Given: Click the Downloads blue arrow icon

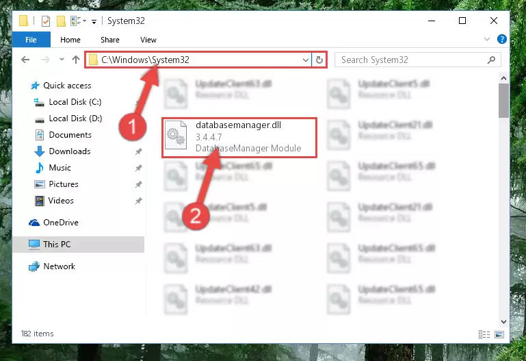Looking at the screenshot, I should [x=40, y=151].
